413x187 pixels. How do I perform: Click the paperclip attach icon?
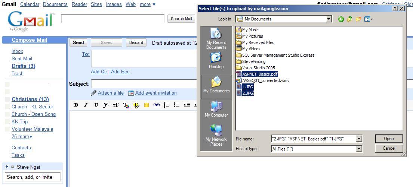93,93
